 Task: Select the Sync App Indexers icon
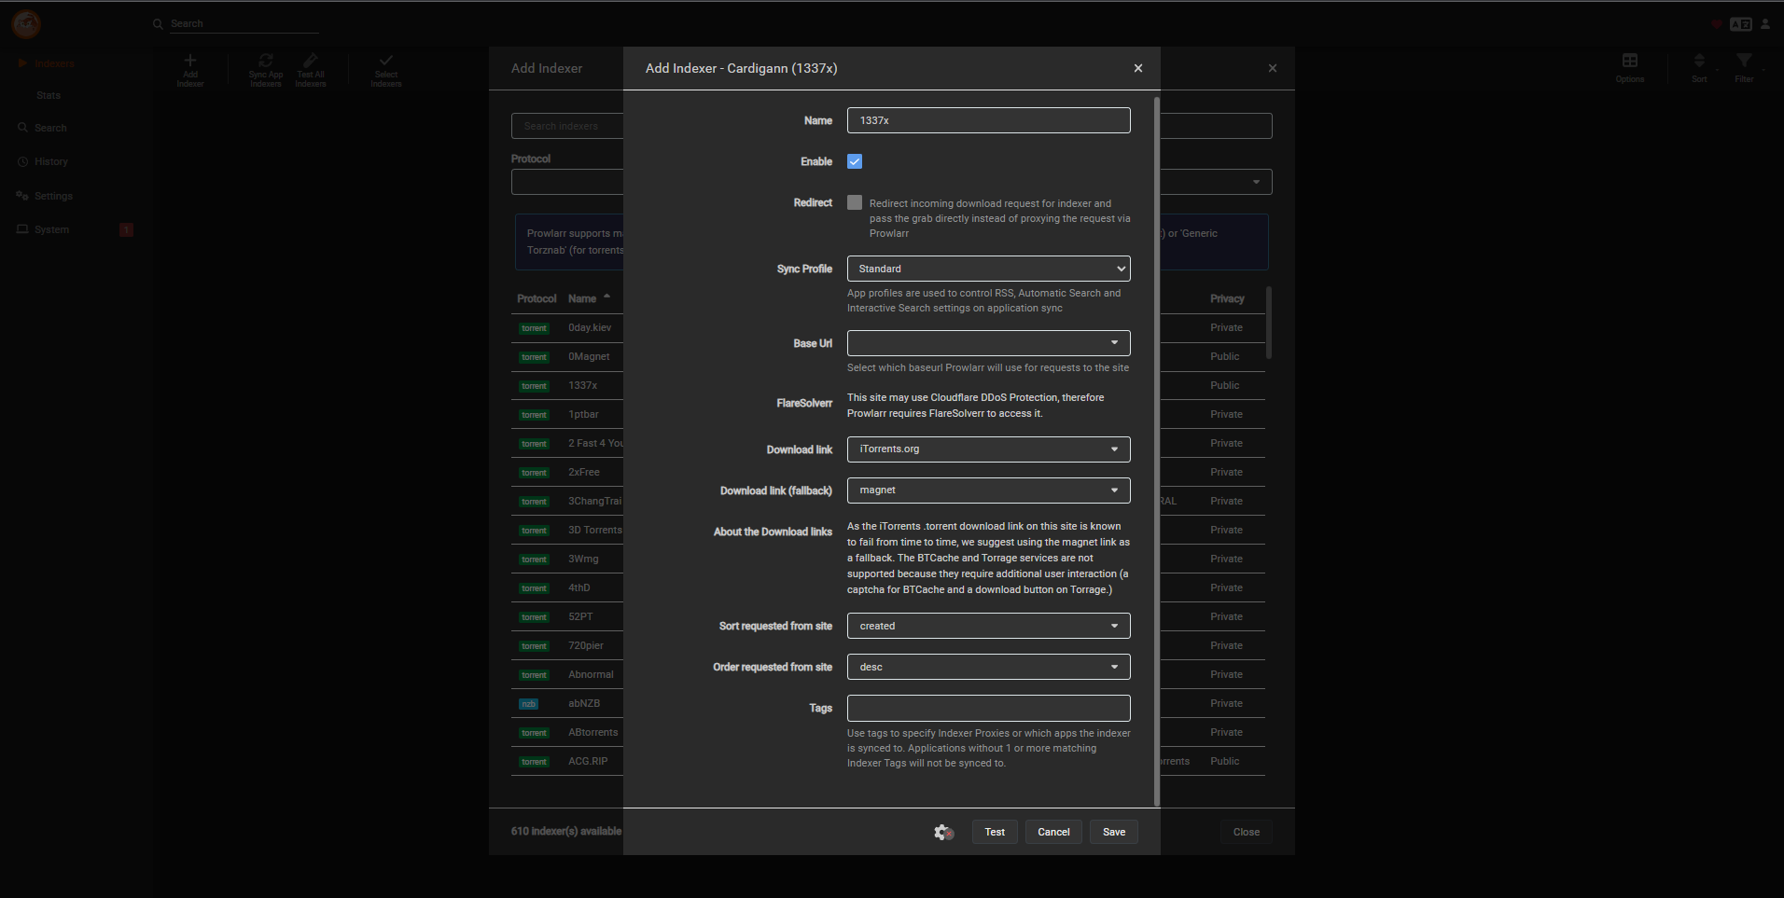(265, 69)
